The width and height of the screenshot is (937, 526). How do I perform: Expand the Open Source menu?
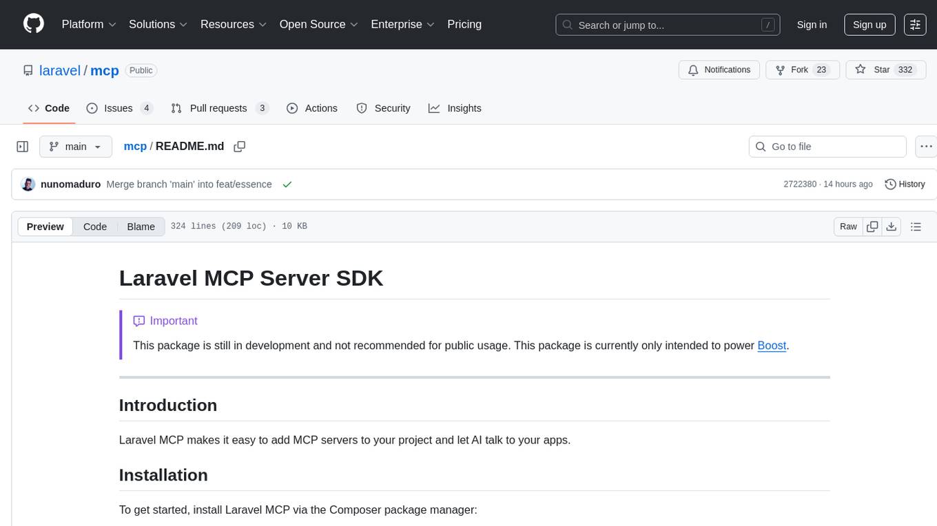coord(319,24)
